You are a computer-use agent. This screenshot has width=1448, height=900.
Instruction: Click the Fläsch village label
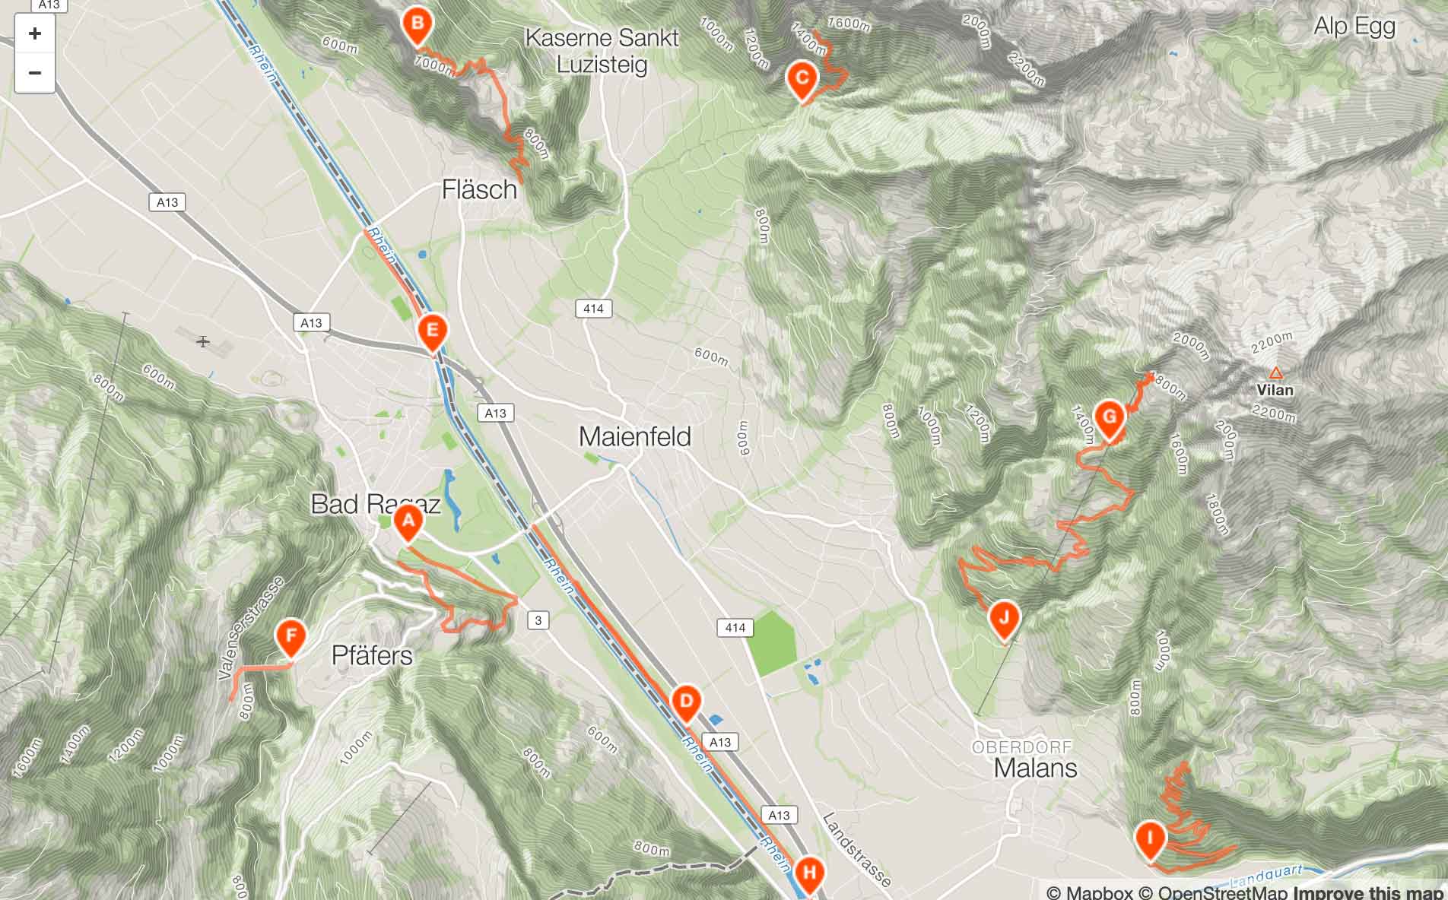click(x=480, y=189)
